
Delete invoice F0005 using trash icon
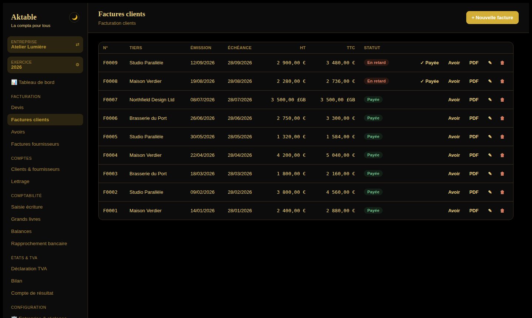pos(502,137)
